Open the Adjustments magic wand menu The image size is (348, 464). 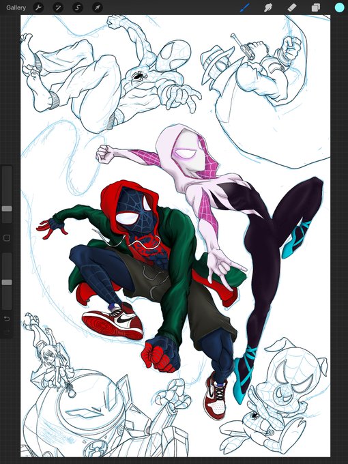pyautogui.click(x=58, y=8)
